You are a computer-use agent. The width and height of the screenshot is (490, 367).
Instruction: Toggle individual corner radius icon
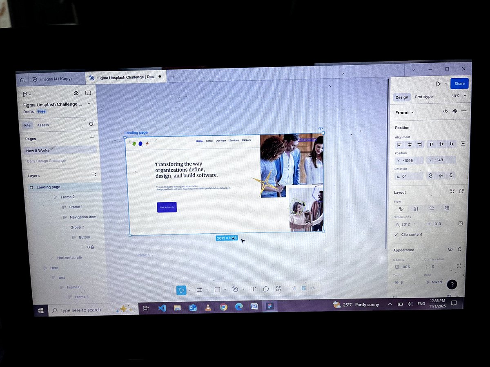tap(459, 266)
